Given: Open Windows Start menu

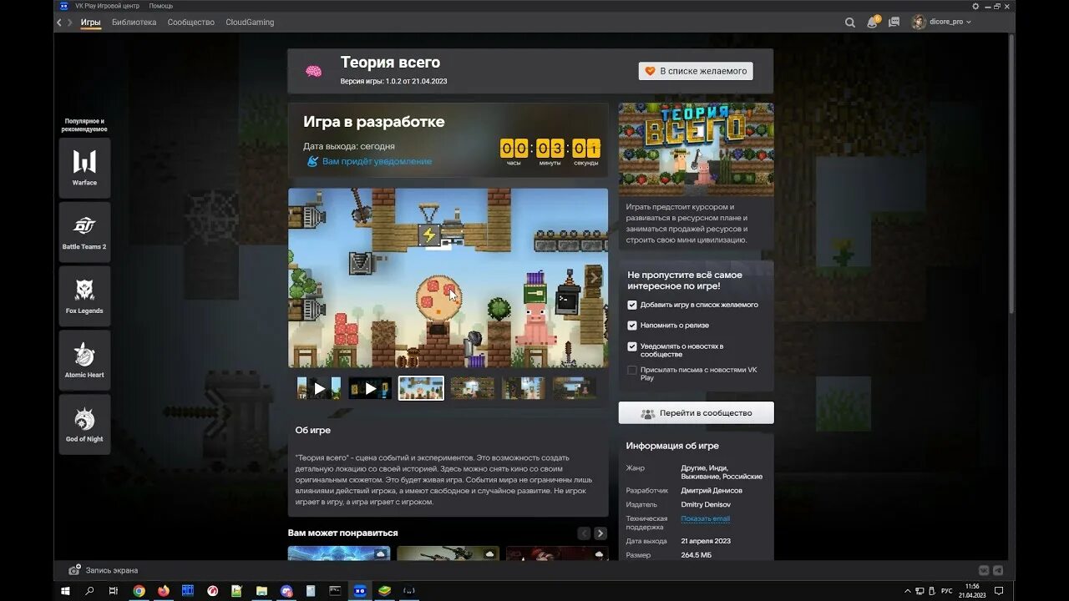Looking at the screenshot, I should 65,591.
